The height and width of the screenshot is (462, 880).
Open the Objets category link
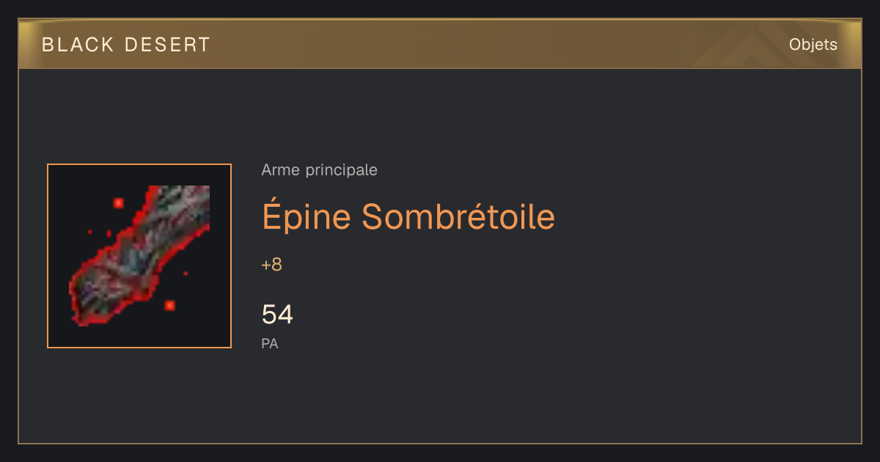813,45
